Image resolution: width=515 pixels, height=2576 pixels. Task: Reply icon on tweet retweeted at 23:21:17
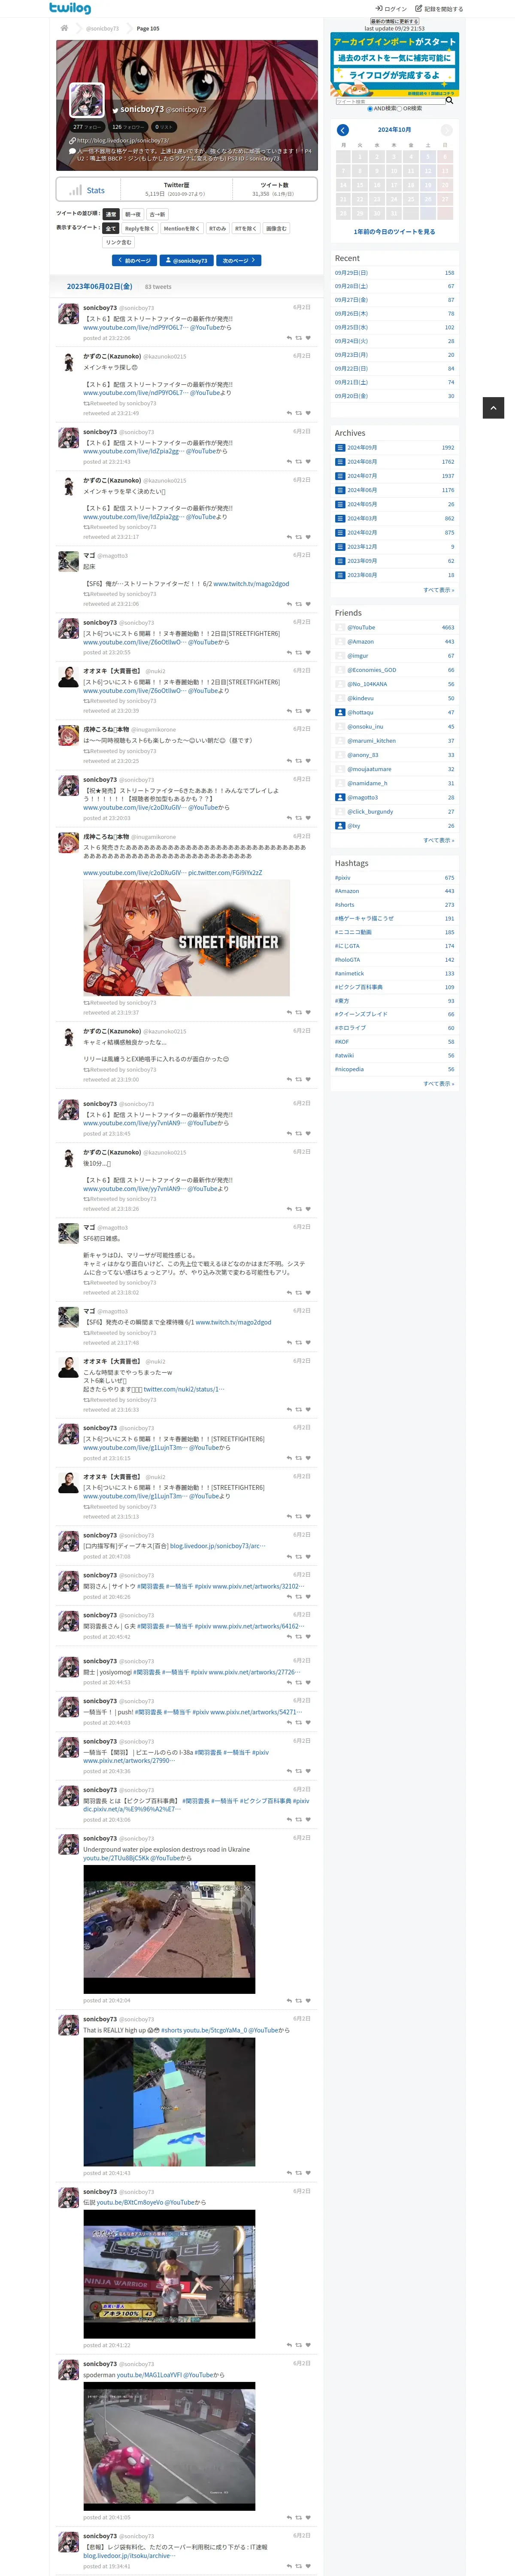tap(289, 537)
